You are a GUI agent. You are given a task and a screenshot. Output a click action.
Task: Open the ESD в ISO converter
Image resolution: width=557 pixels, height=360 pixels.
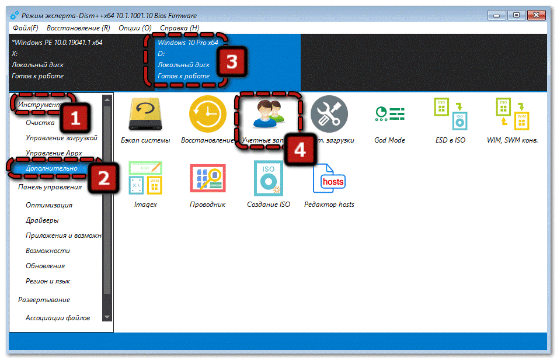point(450,121)
